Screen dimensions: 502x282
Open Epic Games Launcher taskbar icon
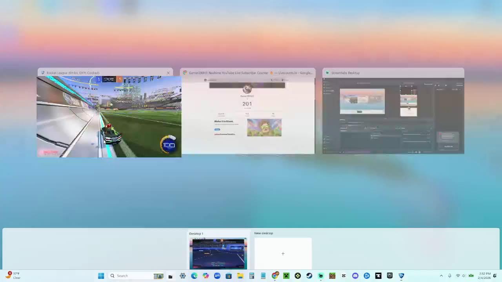pyautogui.click(x=389, y=276)
